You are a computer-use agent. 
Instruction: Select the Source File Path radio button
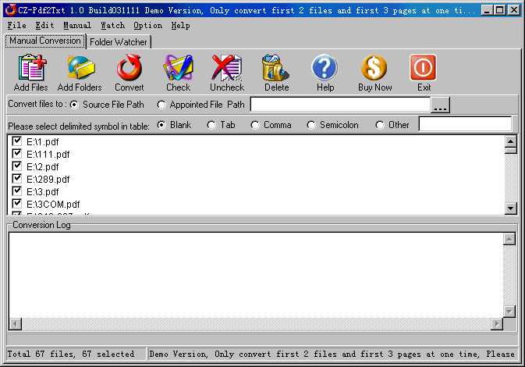click(x=74, y=105)
